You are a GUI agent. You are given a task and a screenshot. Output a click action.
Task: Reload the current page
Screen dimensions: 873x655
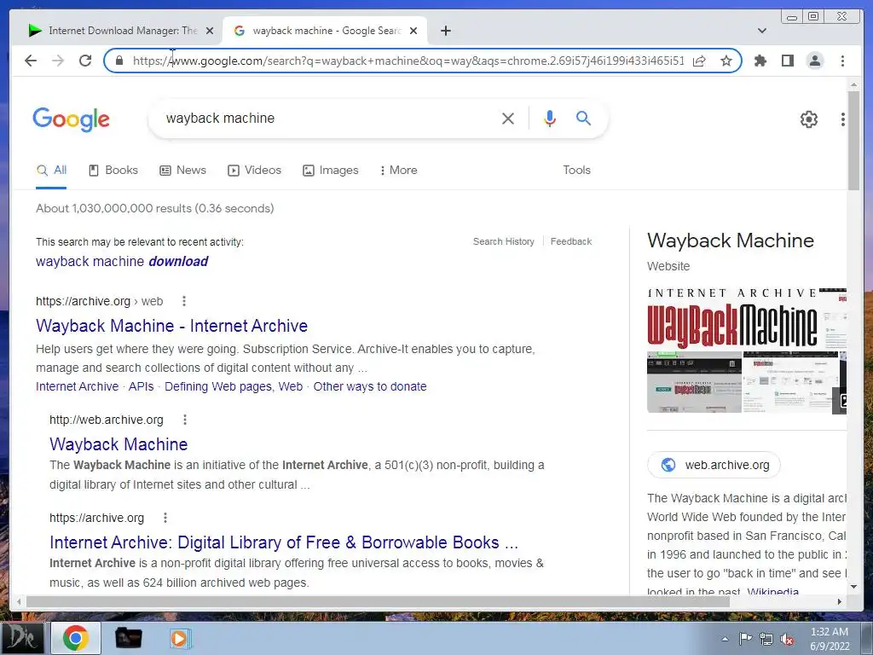85,61
